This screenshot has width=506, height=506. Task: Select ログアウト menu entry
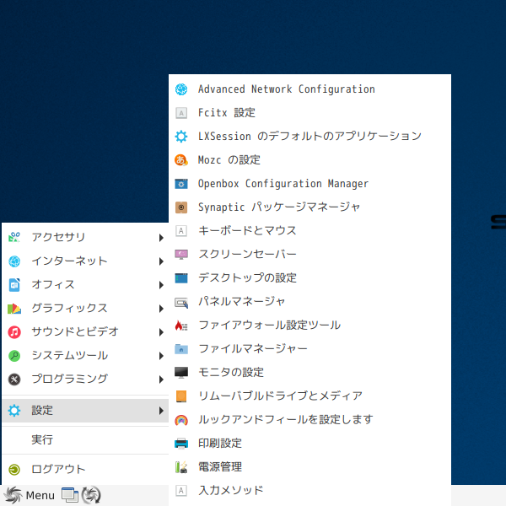click(x=85, y=470)
